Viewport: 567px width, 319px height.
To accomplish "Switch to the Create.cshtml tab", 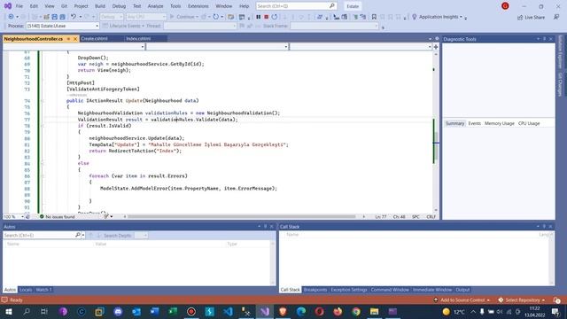I will tap(95, 39).
